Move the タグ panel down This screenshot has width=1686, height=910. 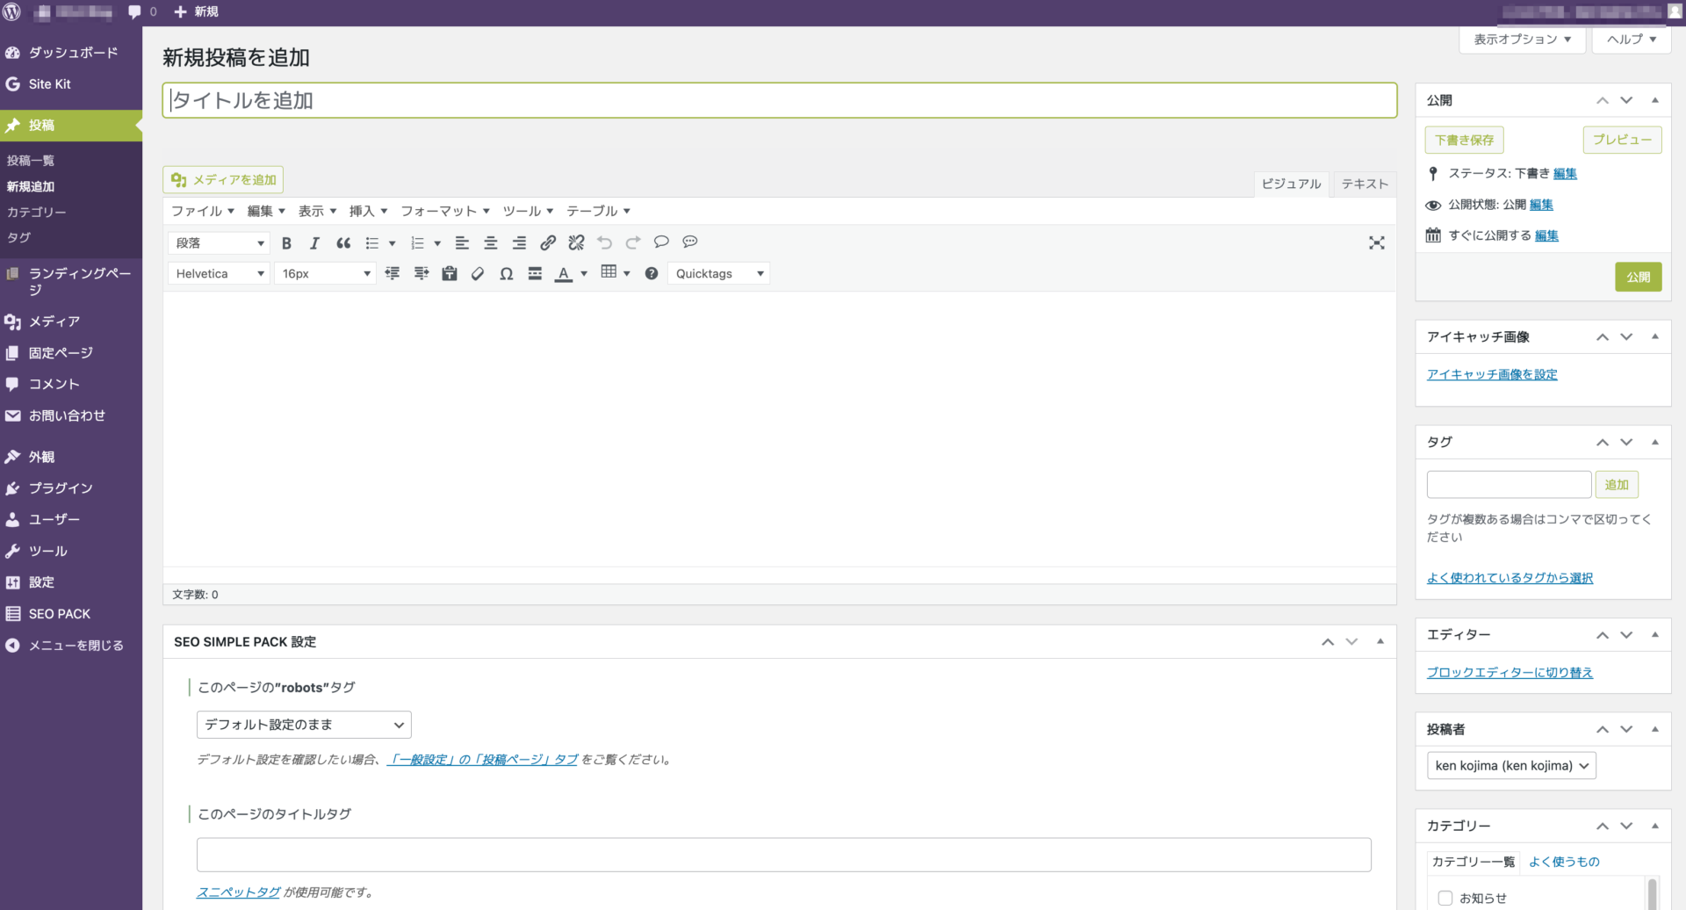tap(1627, 442)
